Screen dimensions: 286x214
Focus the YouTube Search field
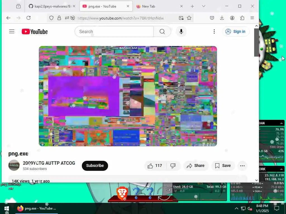point(114,31)
